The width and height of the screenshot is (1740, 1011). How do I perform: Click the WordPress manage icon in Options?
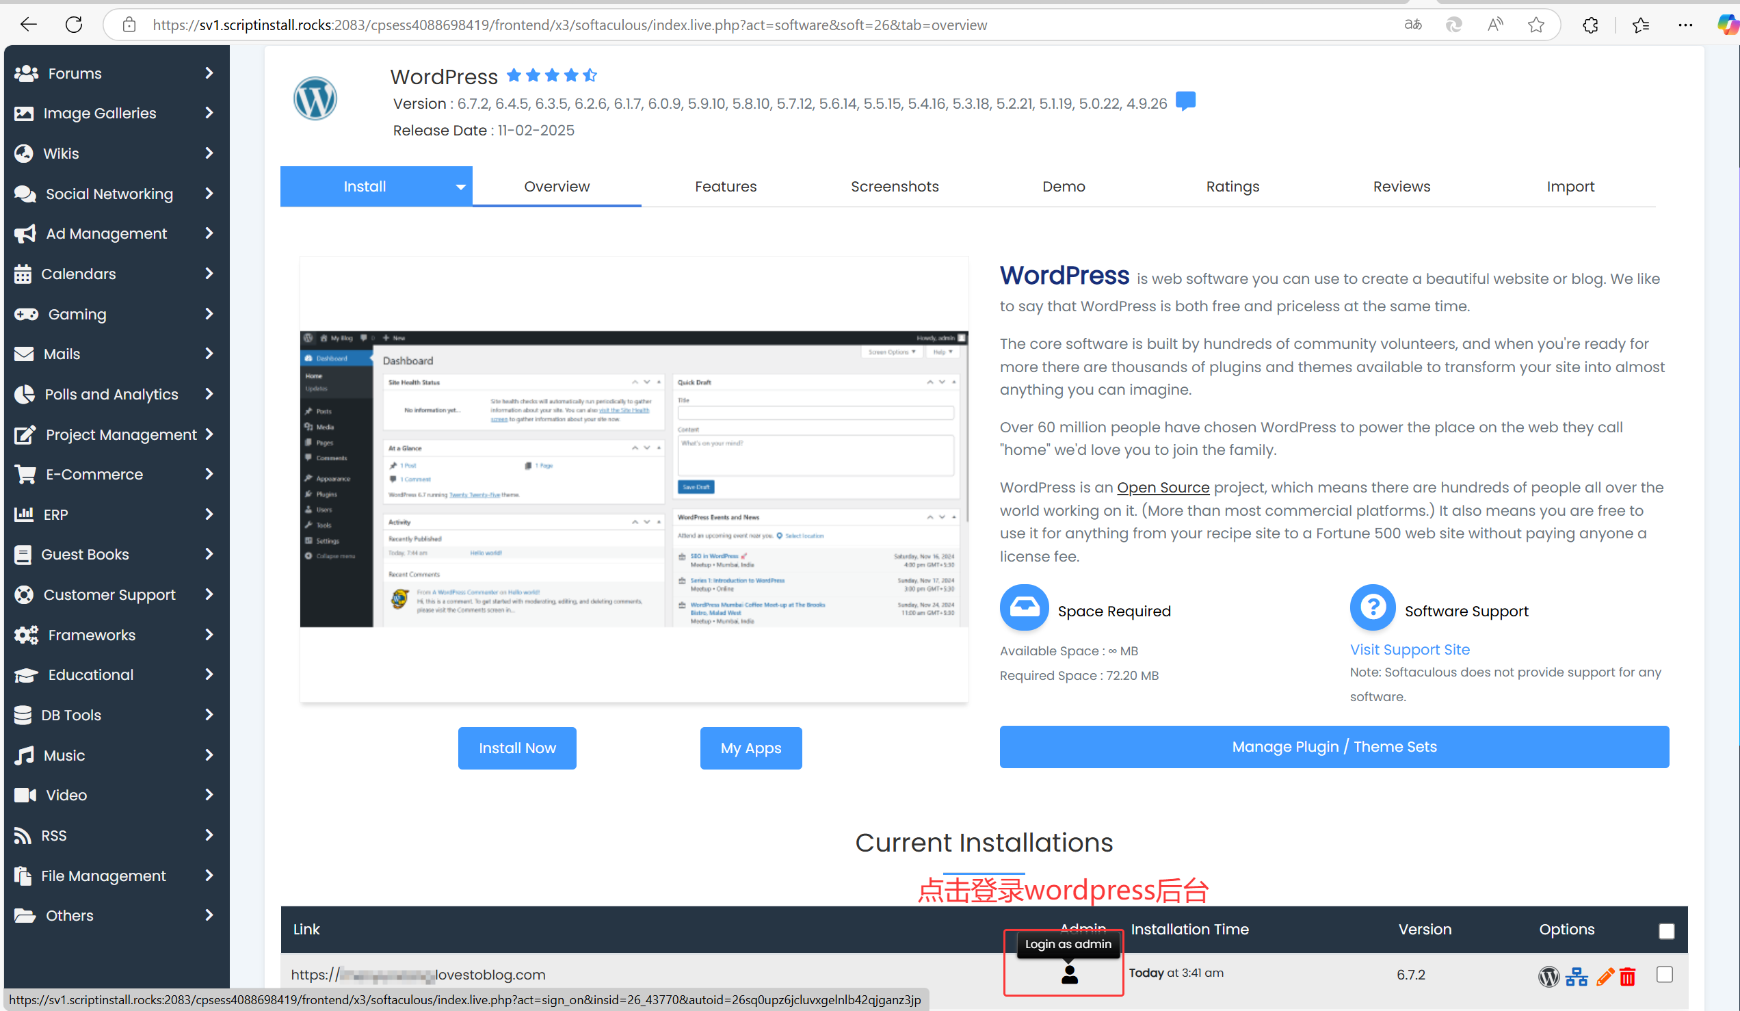click(1548, 977)
